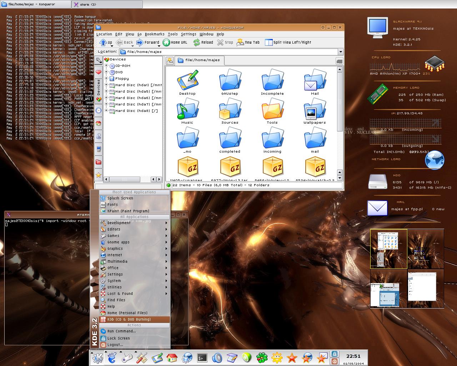Click the wrench configure button in sidebar
Image resolution: width=457 pixels, height=366 pixels.
[99, 60]
